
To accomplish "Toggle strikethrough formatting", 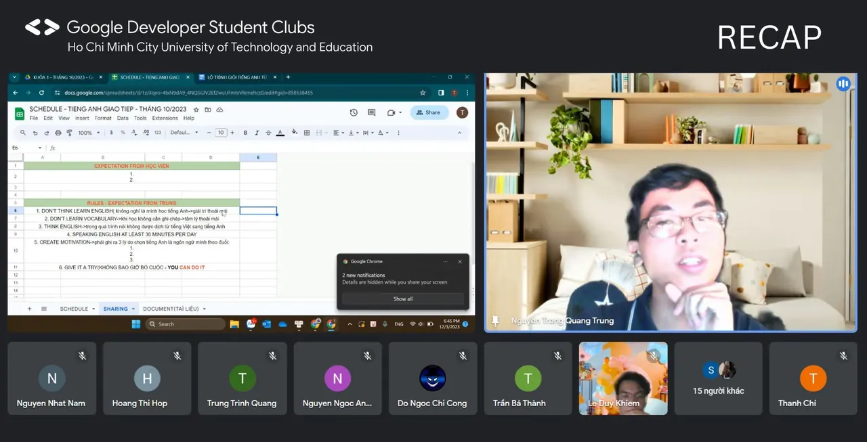I will coord(268,133).
